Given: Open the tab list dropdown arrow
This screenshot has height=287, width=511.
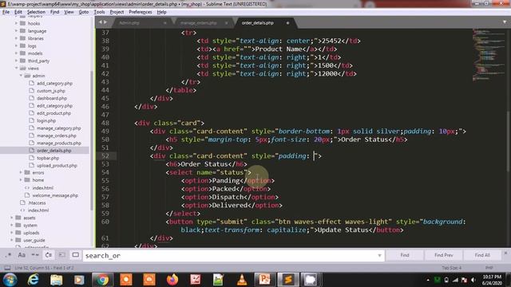Looking at the screenshot, I should point(505,22).
